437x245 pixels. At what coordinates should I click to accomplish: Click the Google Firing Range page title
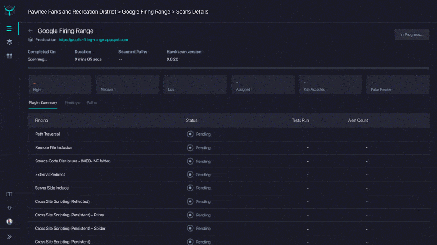click(x=66, y=31)
